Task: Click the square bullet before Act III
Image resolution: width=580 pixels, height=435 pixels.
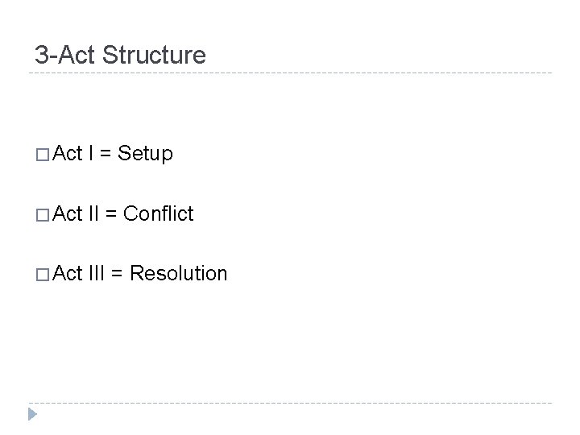Action: [x=41, y=274]
